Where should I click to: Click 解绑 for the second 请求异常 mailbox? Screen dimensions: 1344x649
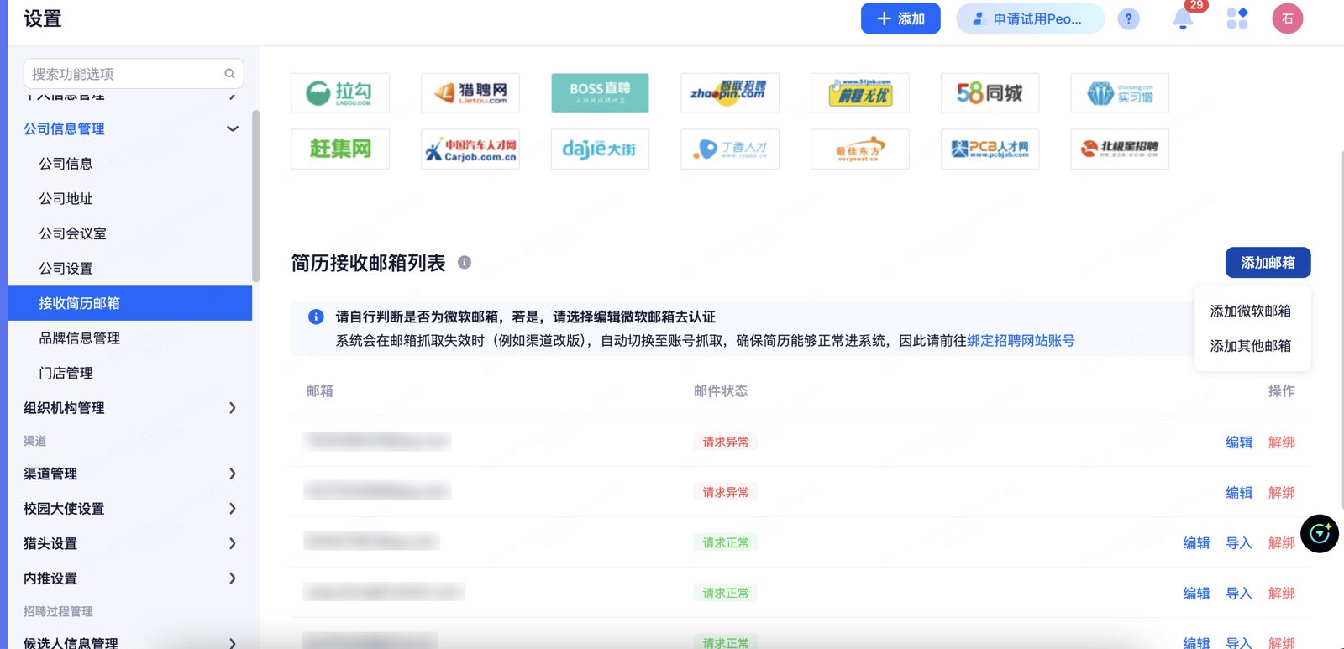coord(1282,493)
